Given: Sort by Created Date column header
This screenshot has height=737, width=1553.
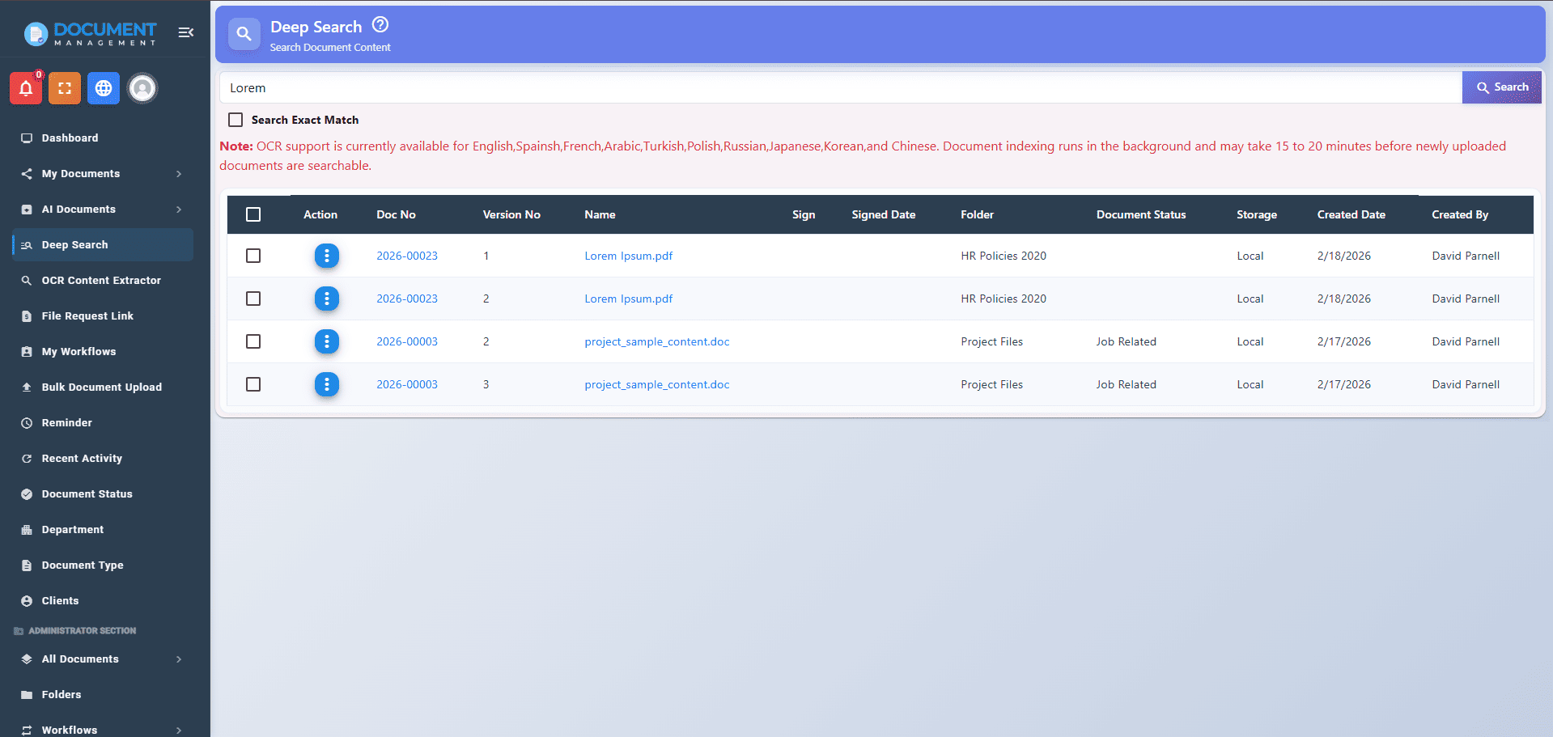Looking at the screenshot, I should click(x=1351, y=214).
